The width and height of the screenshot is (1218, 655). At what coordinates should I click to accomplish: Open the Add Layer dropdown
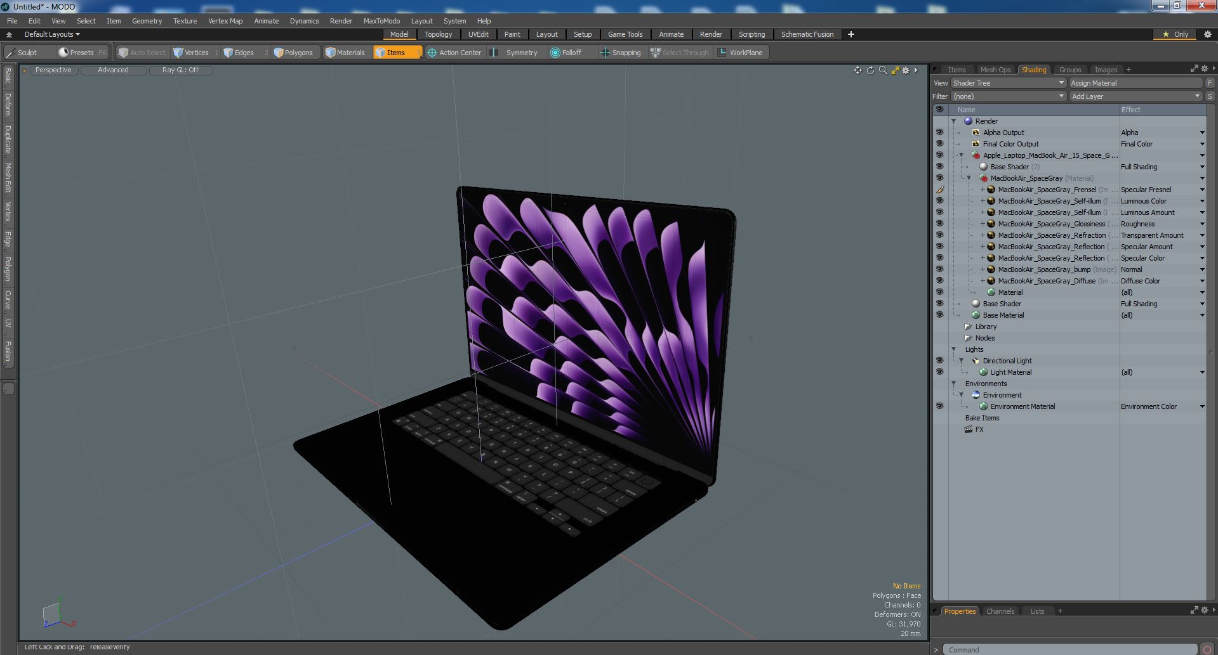1135,96
